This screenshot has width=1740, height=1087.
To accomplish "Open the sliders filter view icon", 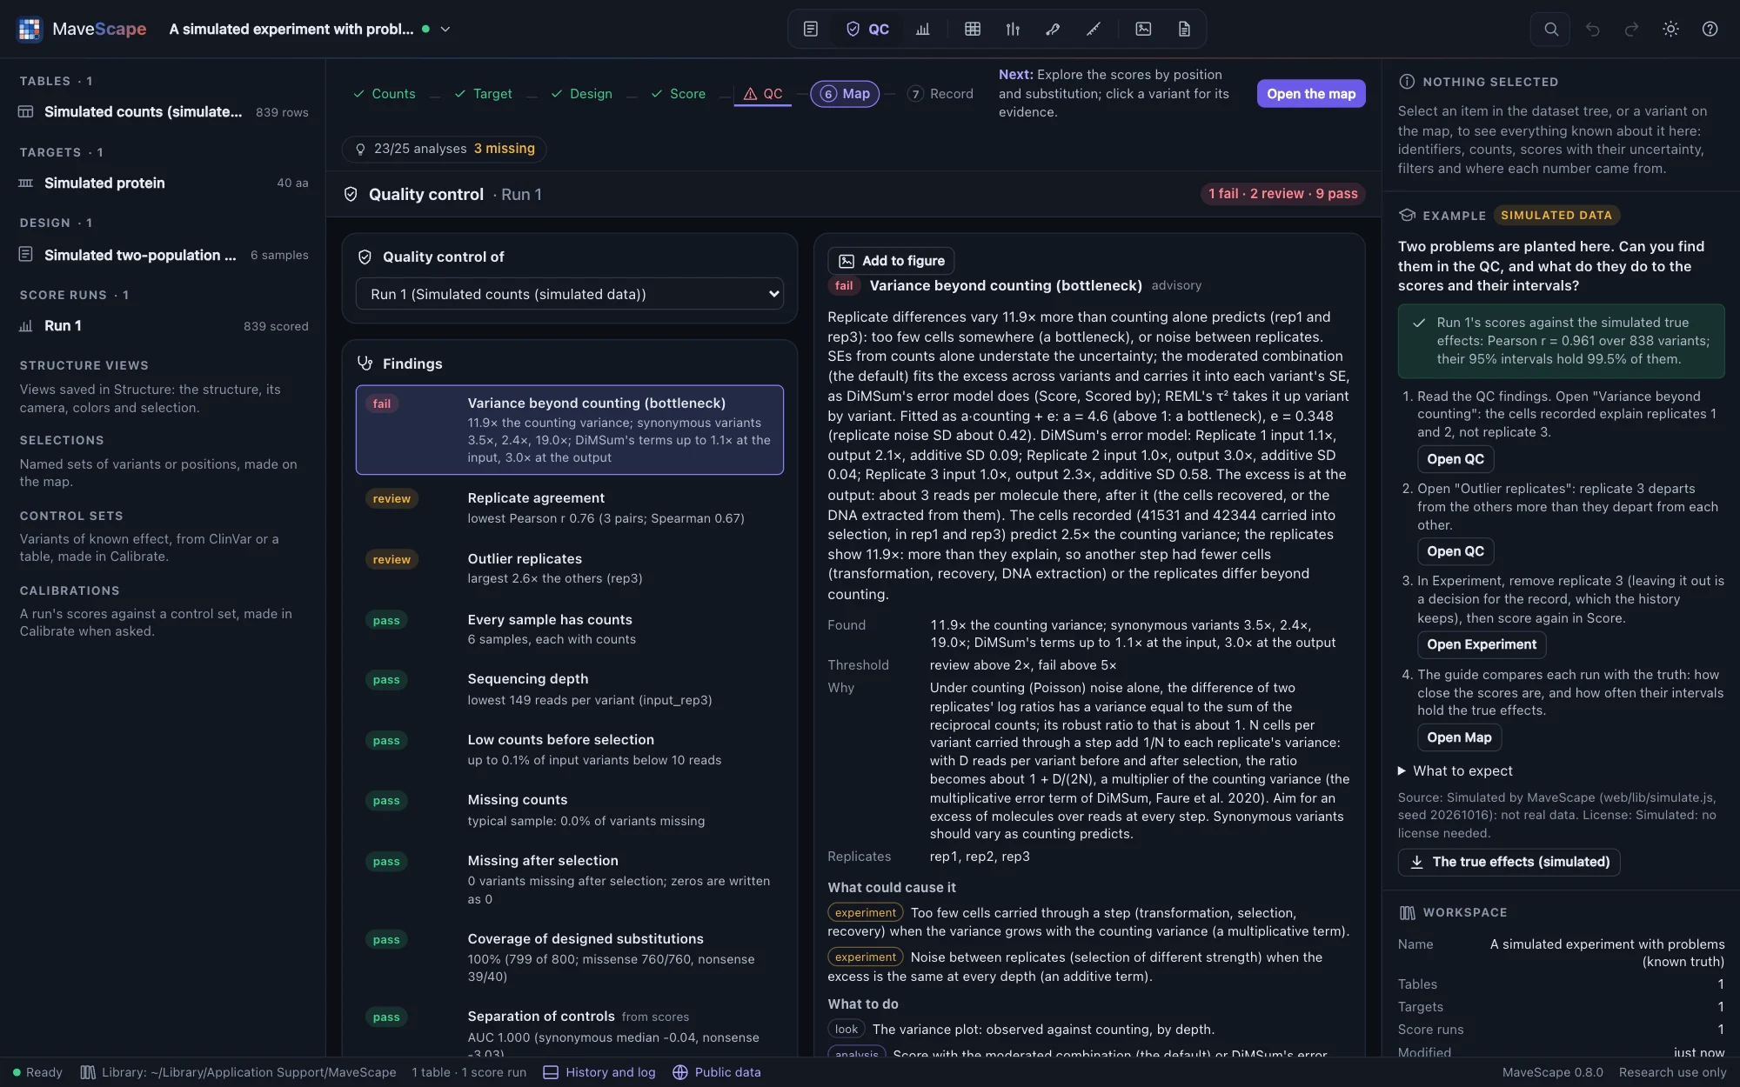I will (1013, 29).
